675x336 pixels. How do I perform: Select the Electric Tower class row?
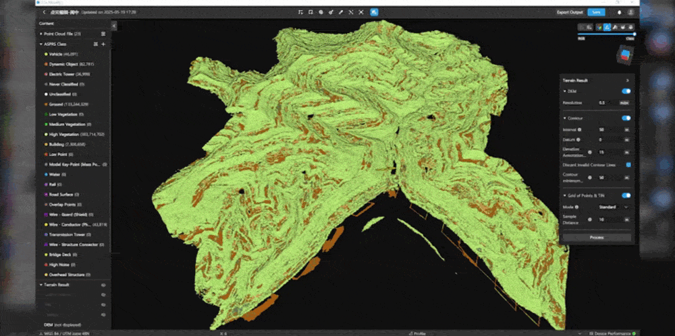(x=72, y=74)
